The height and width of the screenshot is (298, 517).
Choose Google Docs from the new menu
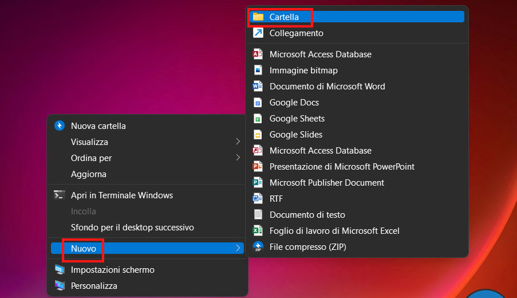(294, 103)
